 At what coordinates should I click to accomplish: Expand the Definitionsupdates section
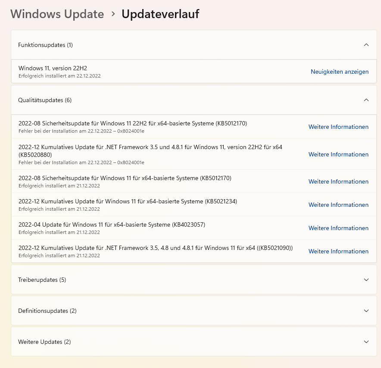366,310
